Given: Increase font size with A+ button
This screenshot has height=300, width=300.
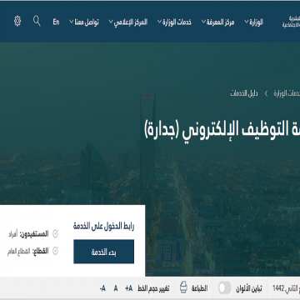Looking at the screenshot, I should pyautogui.click(x=128, y=288).
